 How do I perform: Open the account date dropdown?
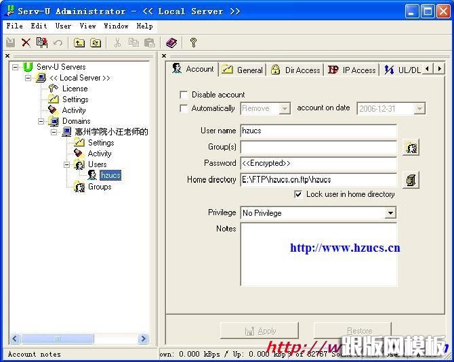point(419,109)
